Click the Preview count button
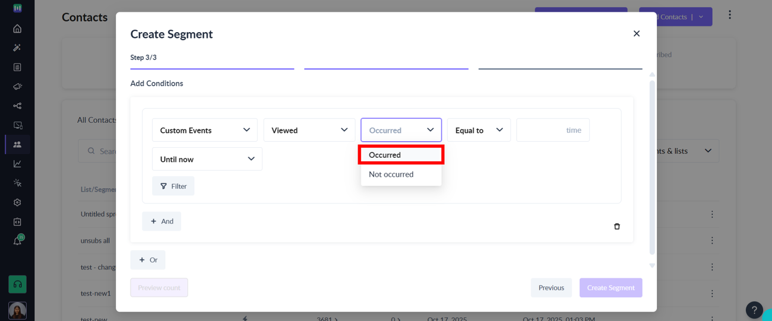Screen dimensions: 772x321 (159, 288)
